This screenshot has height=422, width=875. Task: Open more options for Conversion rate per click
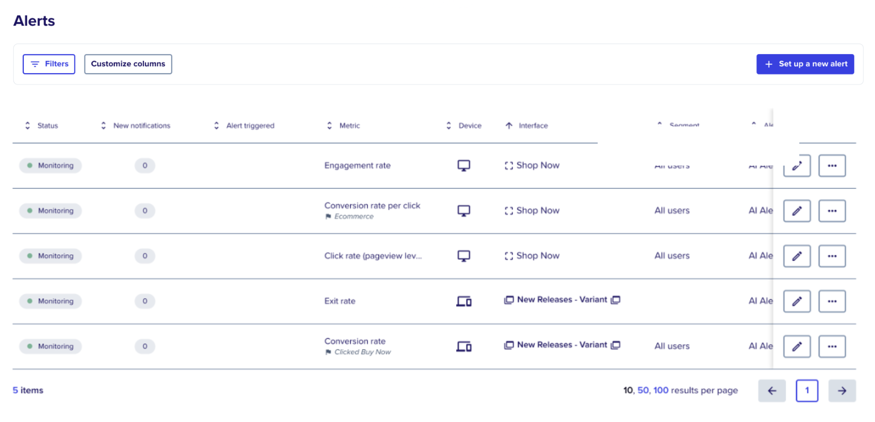point(832,211)
